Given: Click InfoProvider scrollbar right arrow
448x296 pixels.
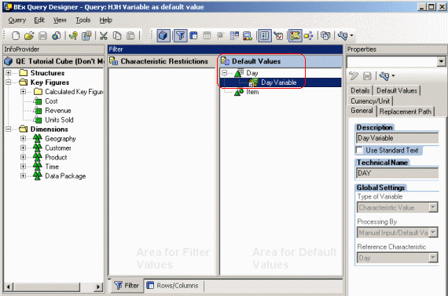Looking at the screenshot, I should pyautogui.click(x=98, y=287).
